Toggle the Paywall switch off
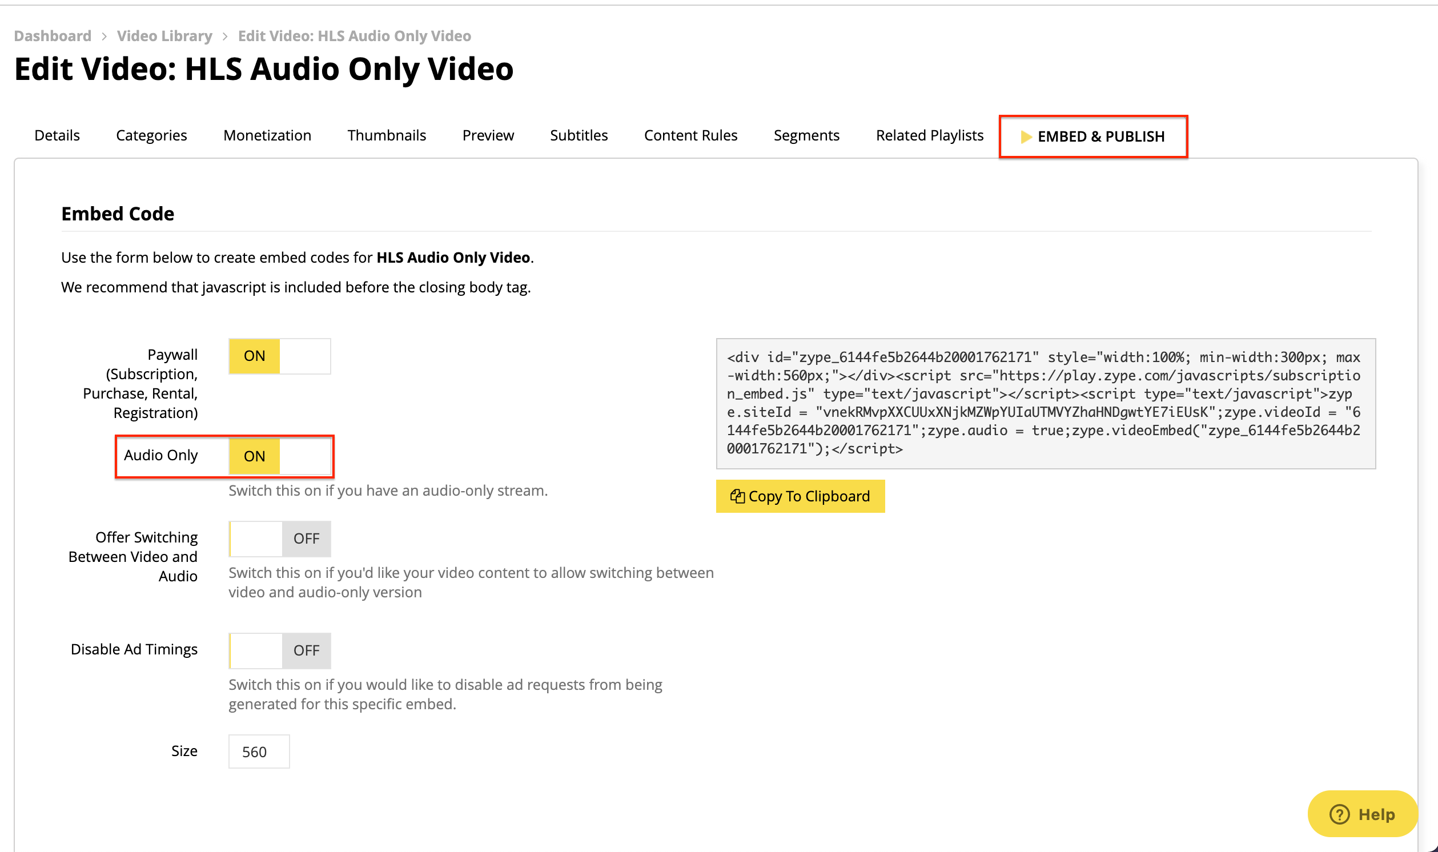Viewport: 1438px width, 852px height. tap(280, 356)
